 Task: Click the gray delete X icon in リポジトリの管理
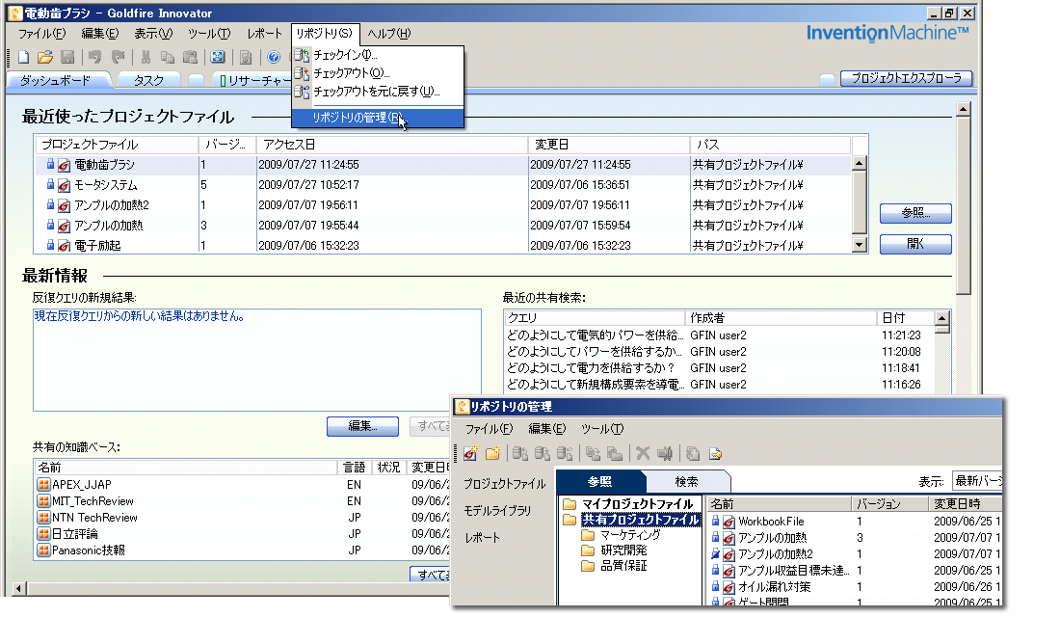[x=643, y=453]
